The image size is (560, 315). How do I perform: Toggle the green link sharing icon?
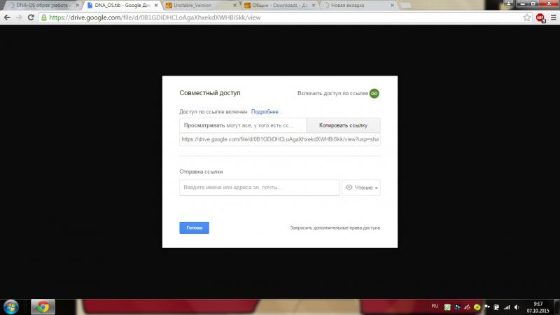[x=374, y=93]
